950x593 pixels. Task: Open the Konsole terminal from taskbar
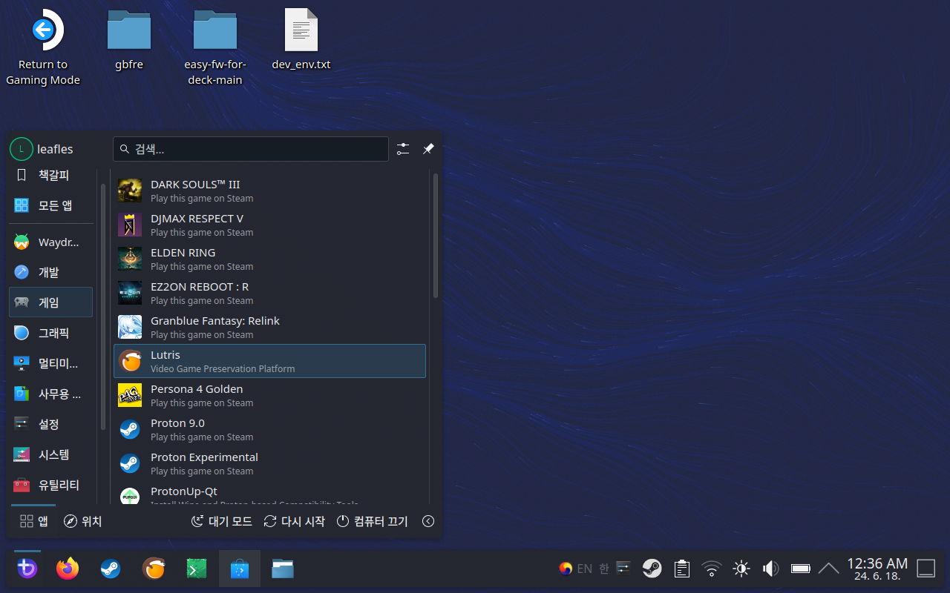coord(197,569)
